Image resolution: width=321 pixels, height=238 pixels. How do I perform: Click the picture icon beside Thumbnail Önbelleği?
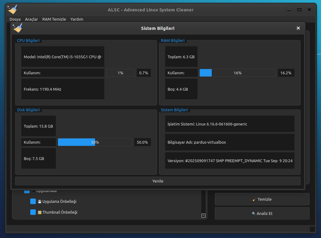tap(40, 212)
